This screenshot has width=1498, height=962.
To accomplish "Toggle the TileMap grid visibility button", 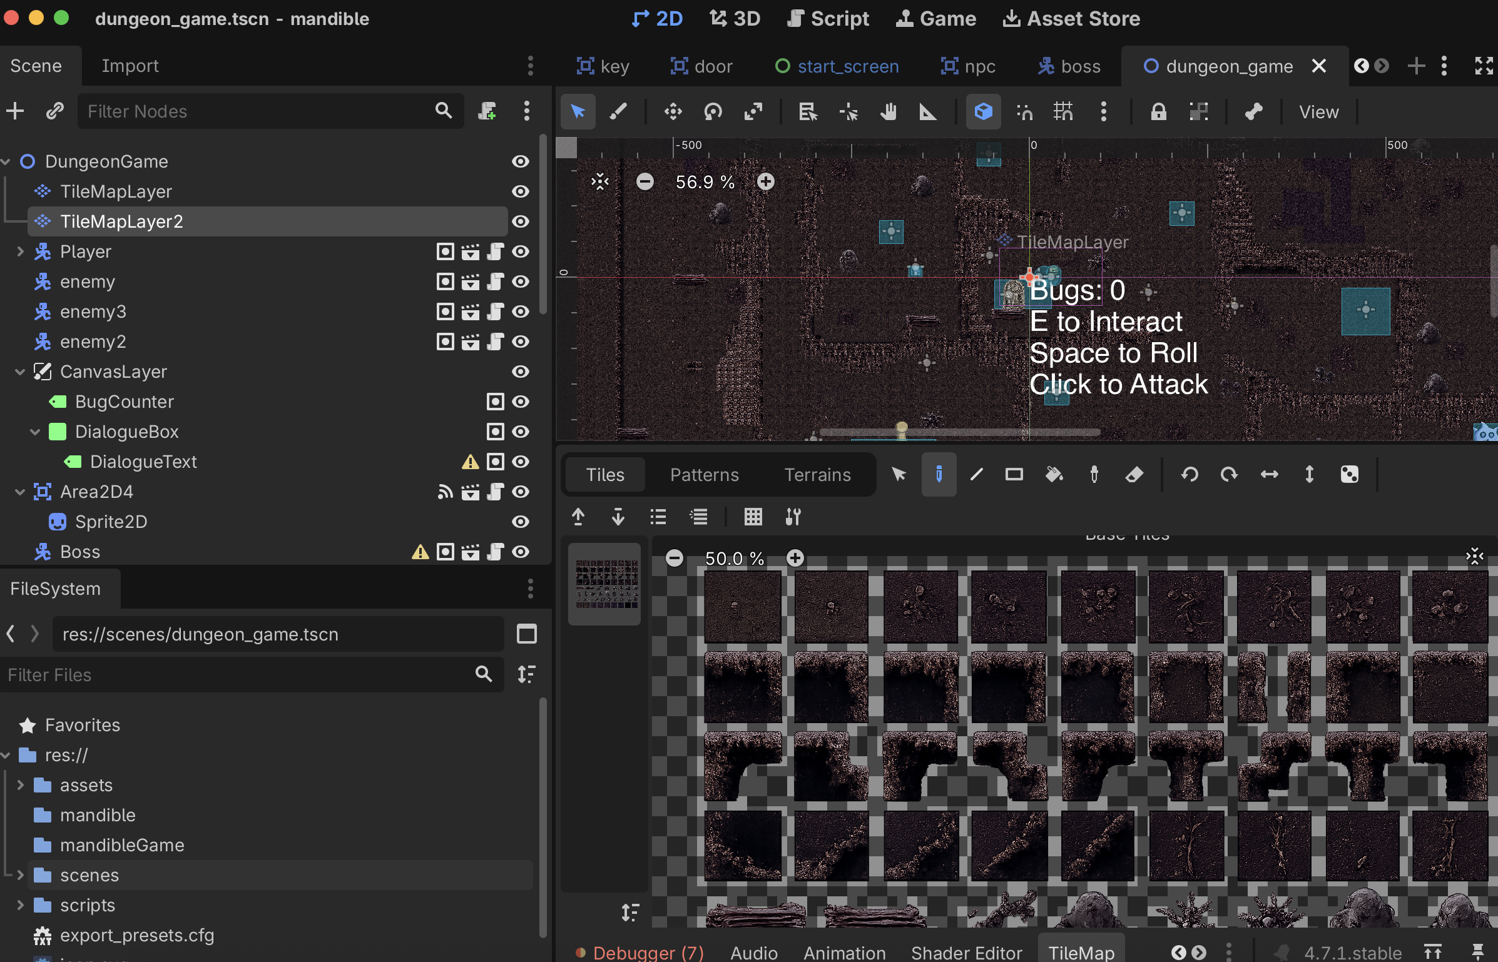I will click(753, 517).
